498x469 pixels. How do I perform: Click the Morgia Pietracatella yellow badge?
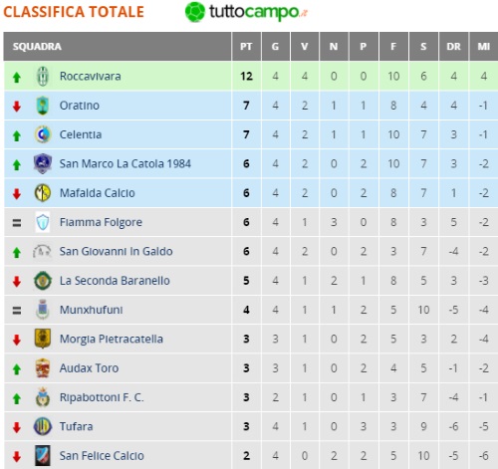coord(43,339)
